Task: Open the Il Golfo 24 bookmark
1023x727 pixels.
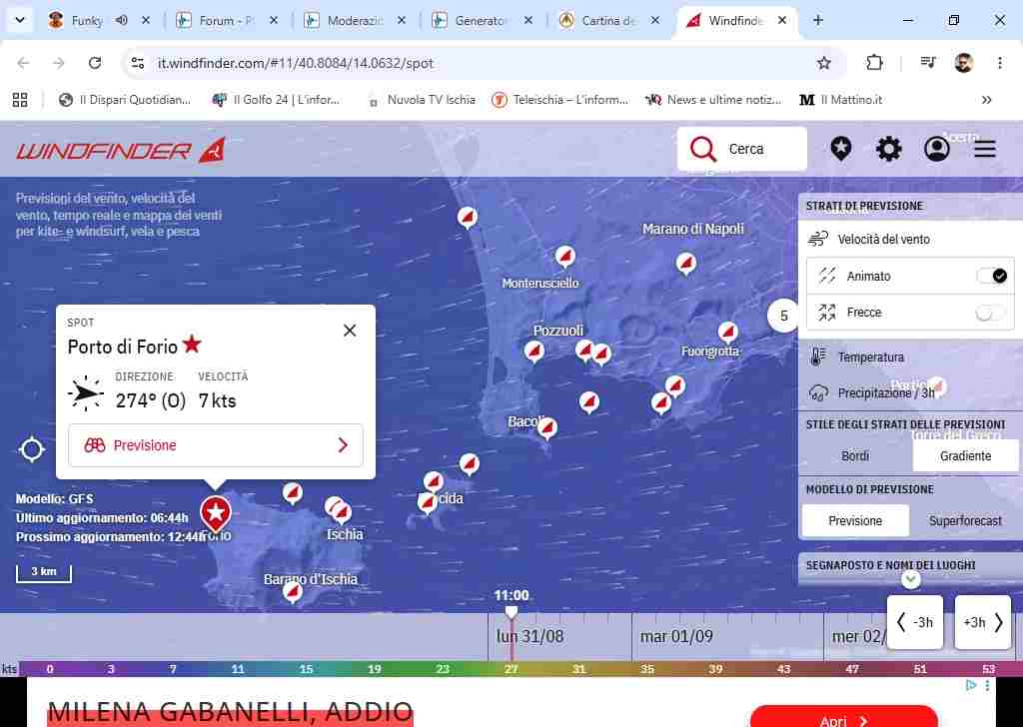Action: [277, 100]
